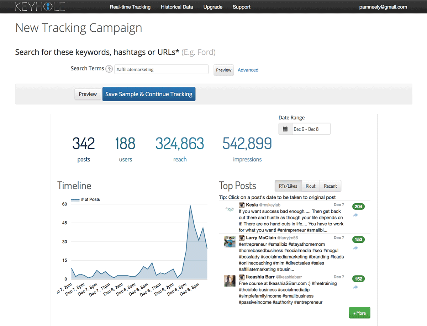Click the green +More button
Viewport: 427px width, 326px height.
pyautogui.click(x=360, y=313)
